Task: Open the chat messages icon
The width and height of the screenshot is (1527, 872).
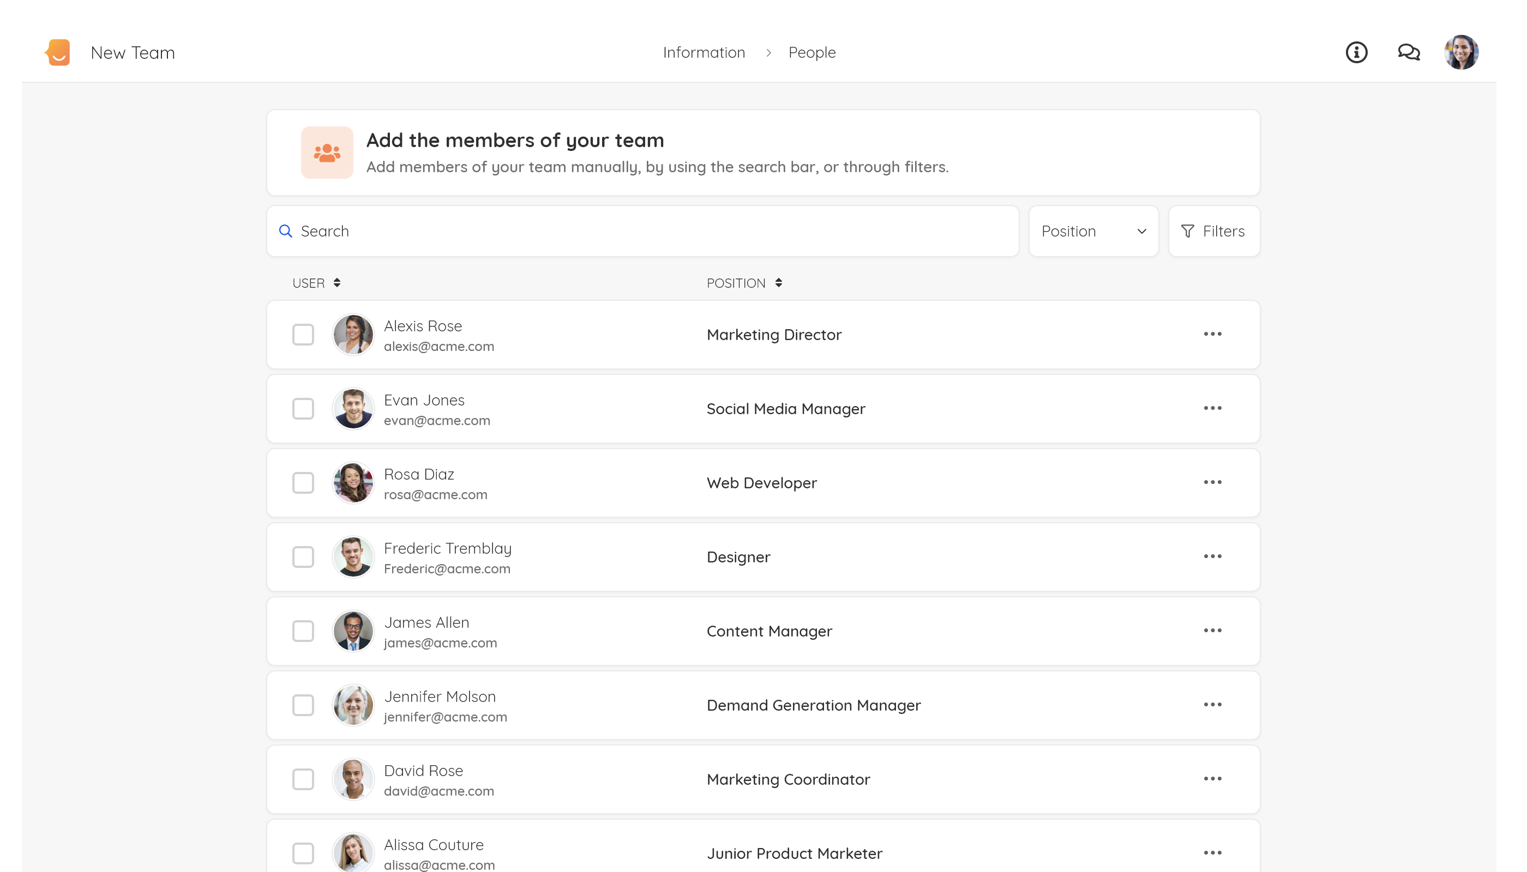Action: tap(1408, 52)
